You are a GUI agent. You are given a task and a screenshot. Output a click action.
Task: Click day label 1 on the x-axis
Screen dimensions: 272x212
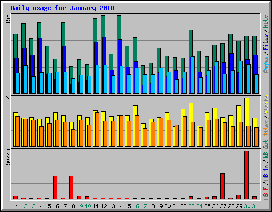pos(18,206)
